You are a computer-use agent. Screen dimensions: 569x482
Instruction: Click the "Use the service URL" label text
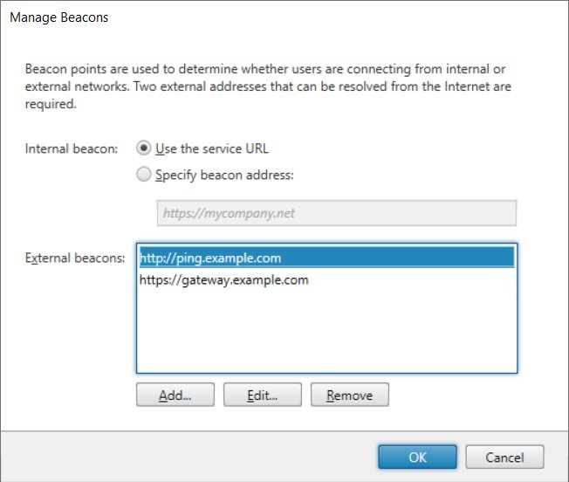[212, 148]
